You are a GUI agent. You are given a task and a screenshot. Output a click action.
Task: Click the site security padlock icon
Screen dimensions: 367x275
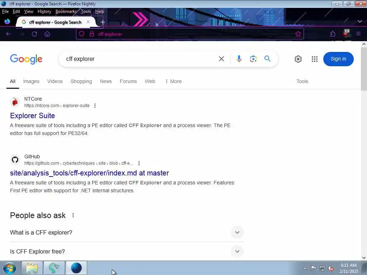(x=92, y=34)
